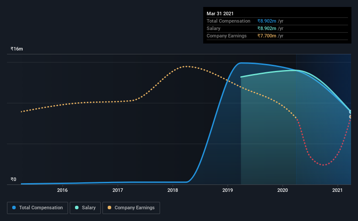Click the earnings data point marker at 2021

click(x=351, y=117)
